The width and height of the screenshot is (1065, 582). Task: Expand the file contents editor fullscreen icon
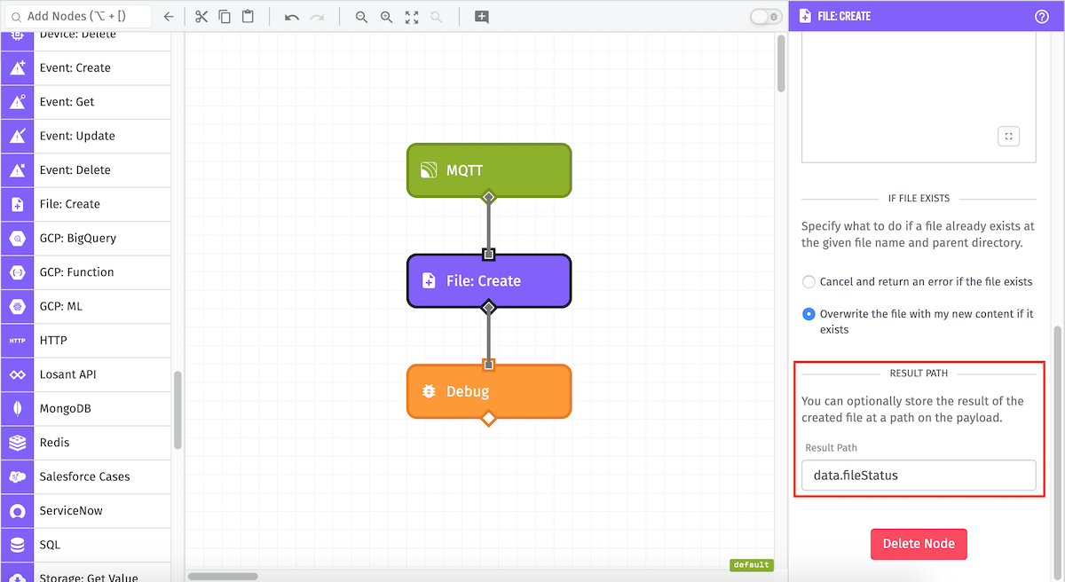pos(1008,137)
